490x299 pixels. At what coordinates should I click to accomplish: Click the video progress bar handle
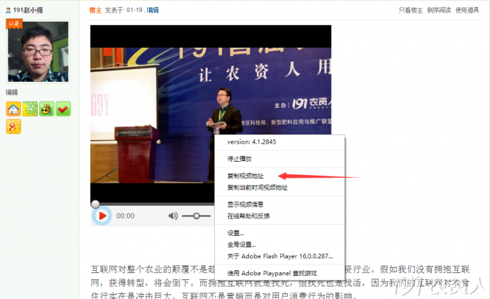pyautogui.click(x=95, y=204)
